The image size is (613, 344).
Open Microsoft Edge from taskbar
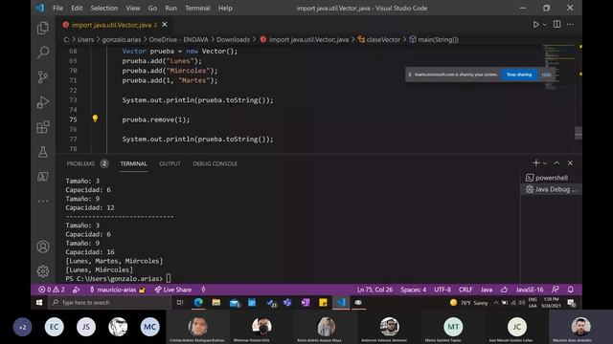198,302
